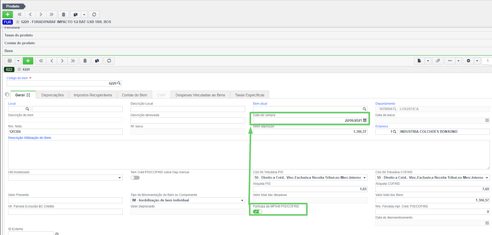Screen dimensions: 492x235
Task: Click the tab layout icon left of Geral
Action: [x=7, y=94]
